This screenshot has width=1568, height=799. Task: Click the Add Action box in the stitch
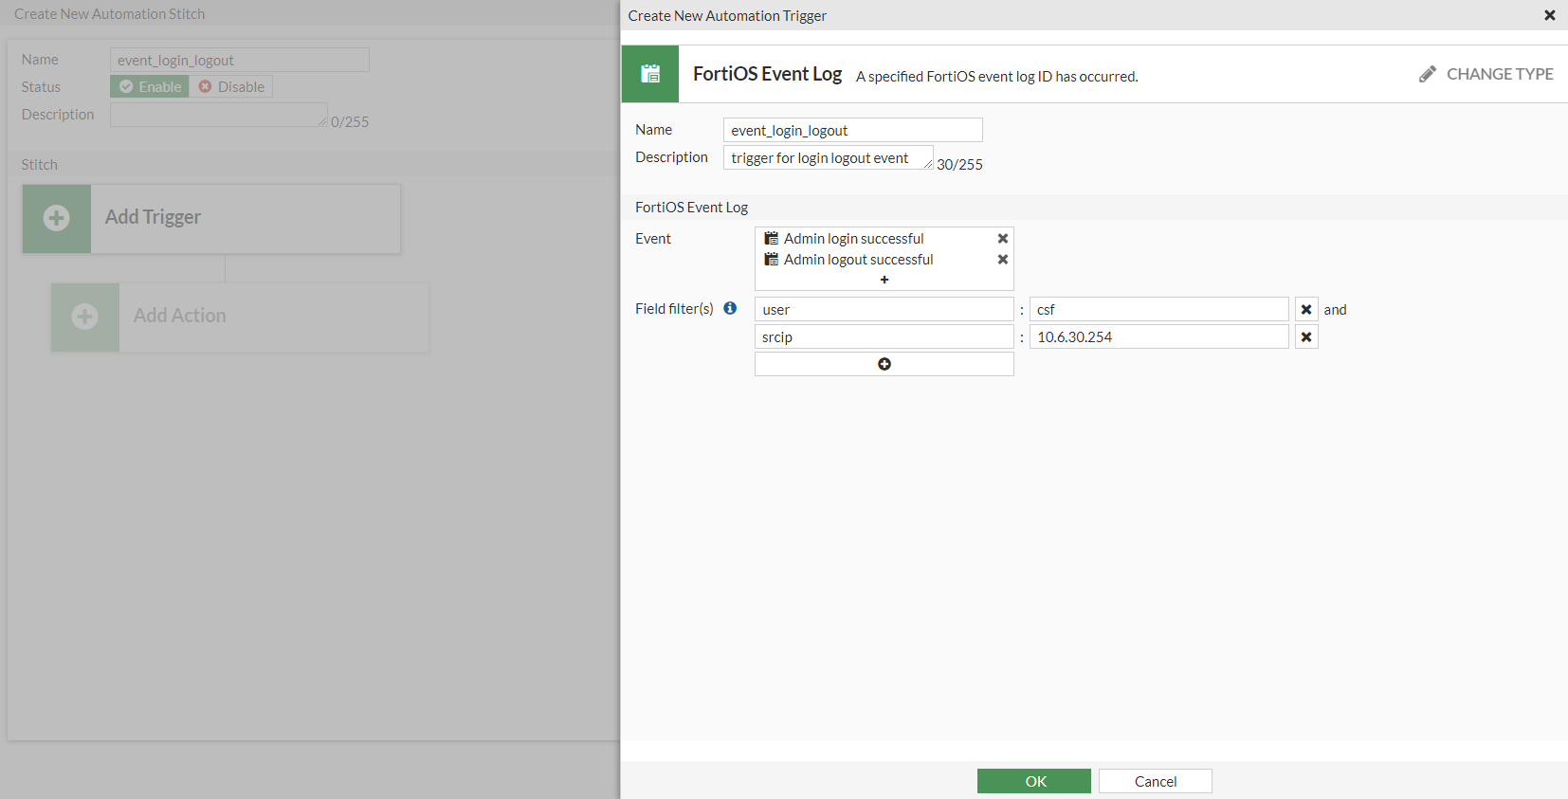click(x=240, y=317)
